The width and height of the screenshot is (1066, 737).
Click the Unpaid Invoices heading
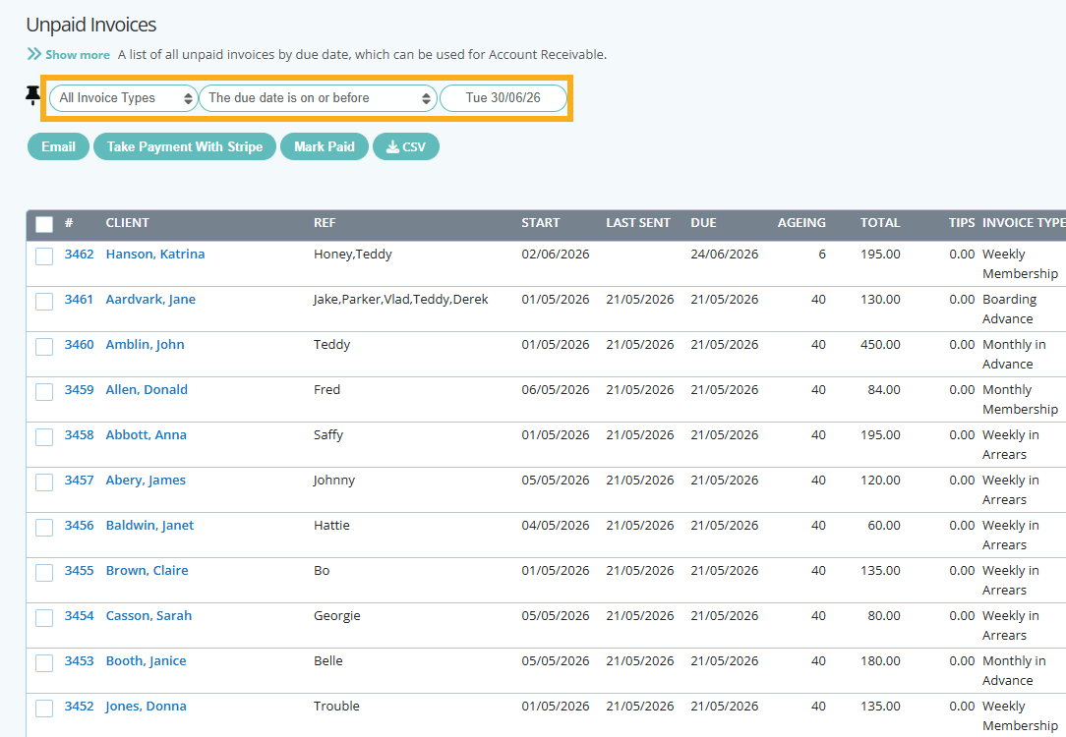[x=91, y=25]
